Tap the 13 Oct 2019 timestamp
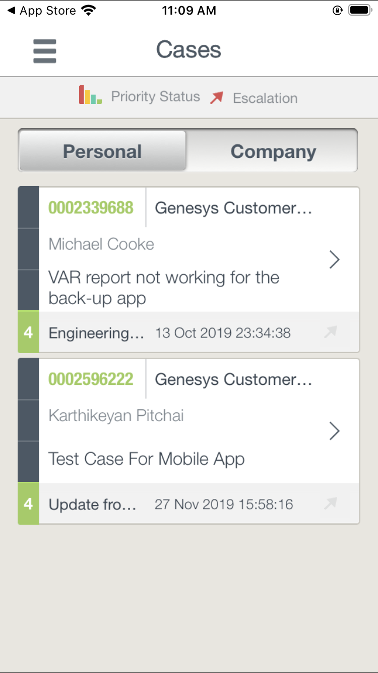Image resolution: width=378 pixels, height=673 pixels. [223, 333]
